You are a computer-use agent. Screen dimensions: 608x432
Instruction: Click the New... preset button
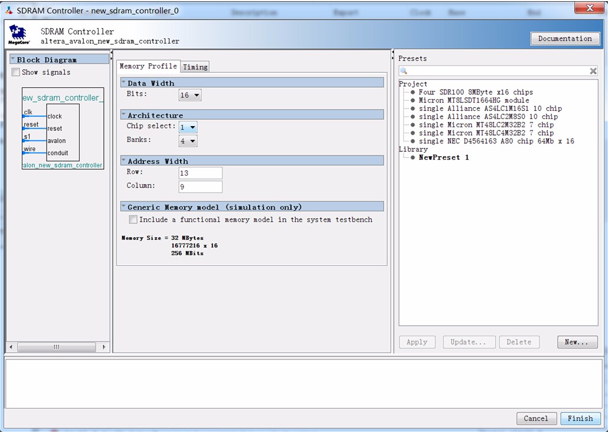(x=577, y=342)
